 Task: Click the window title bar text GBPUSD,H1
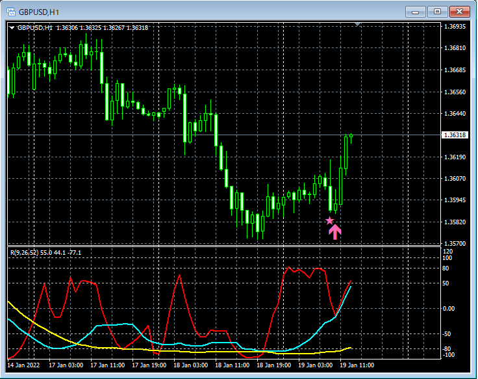pyautogui.click(x=39, y=12)
